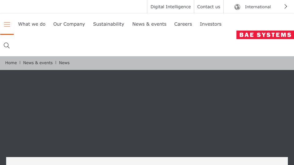Go to the BAE Systems logo homepage
The image size is (294, 165).
(x=265, y=35)
